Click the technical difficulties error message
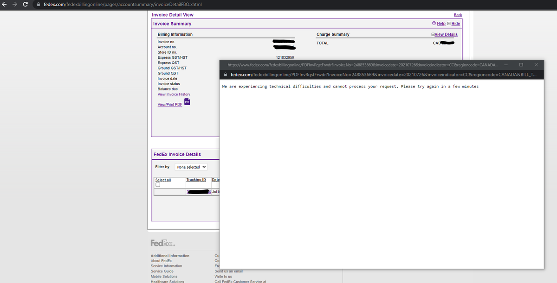Screen dimensions: 557x283 (350, 87)
